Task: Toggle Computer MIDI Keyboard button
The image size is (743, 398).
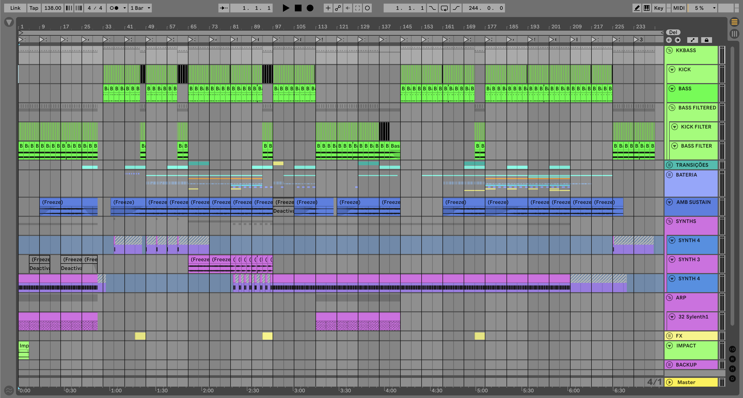Action: click(x=647, y=8)
